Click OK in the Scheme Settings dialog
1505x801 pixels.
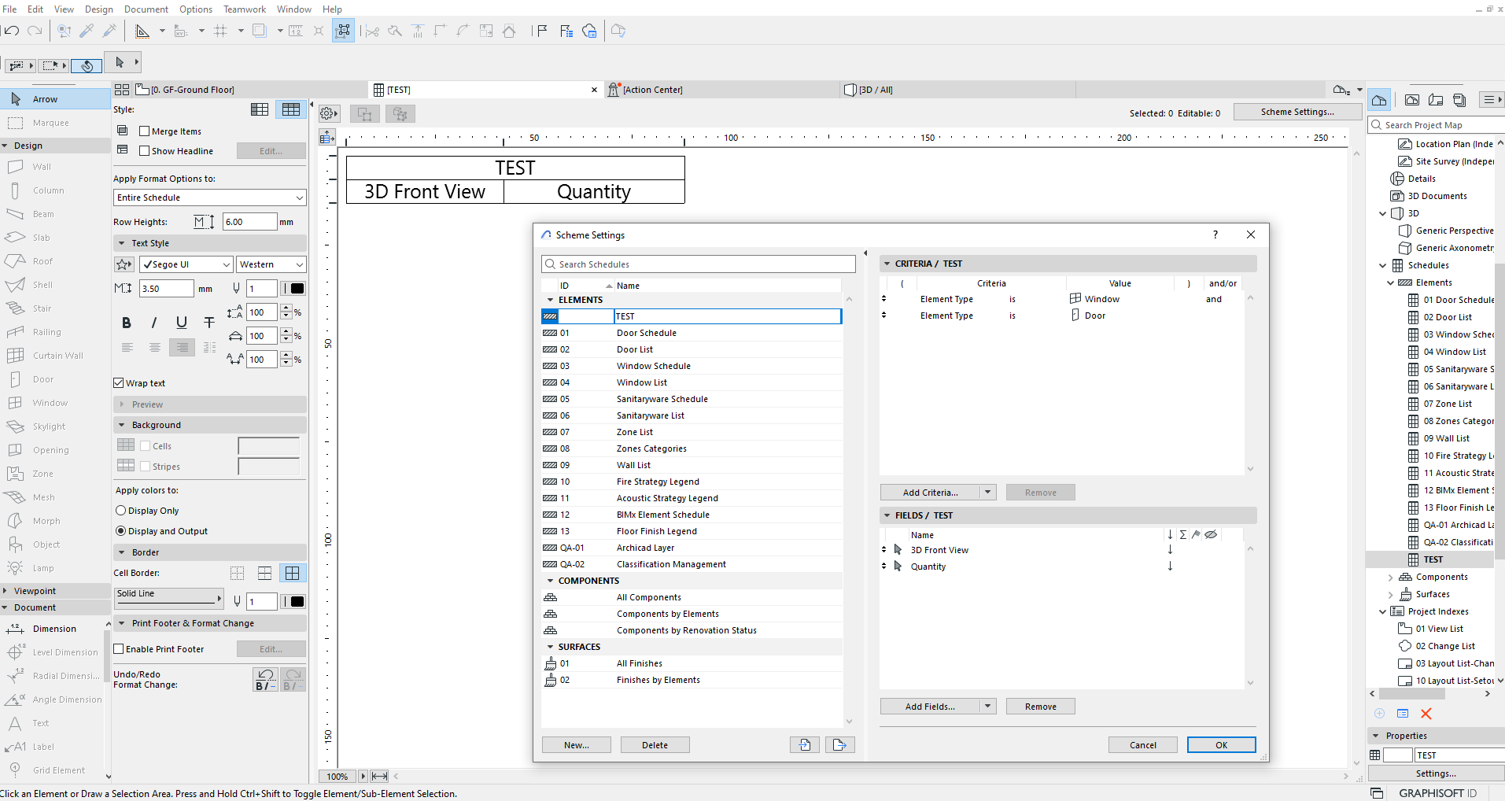point(1222,745)
